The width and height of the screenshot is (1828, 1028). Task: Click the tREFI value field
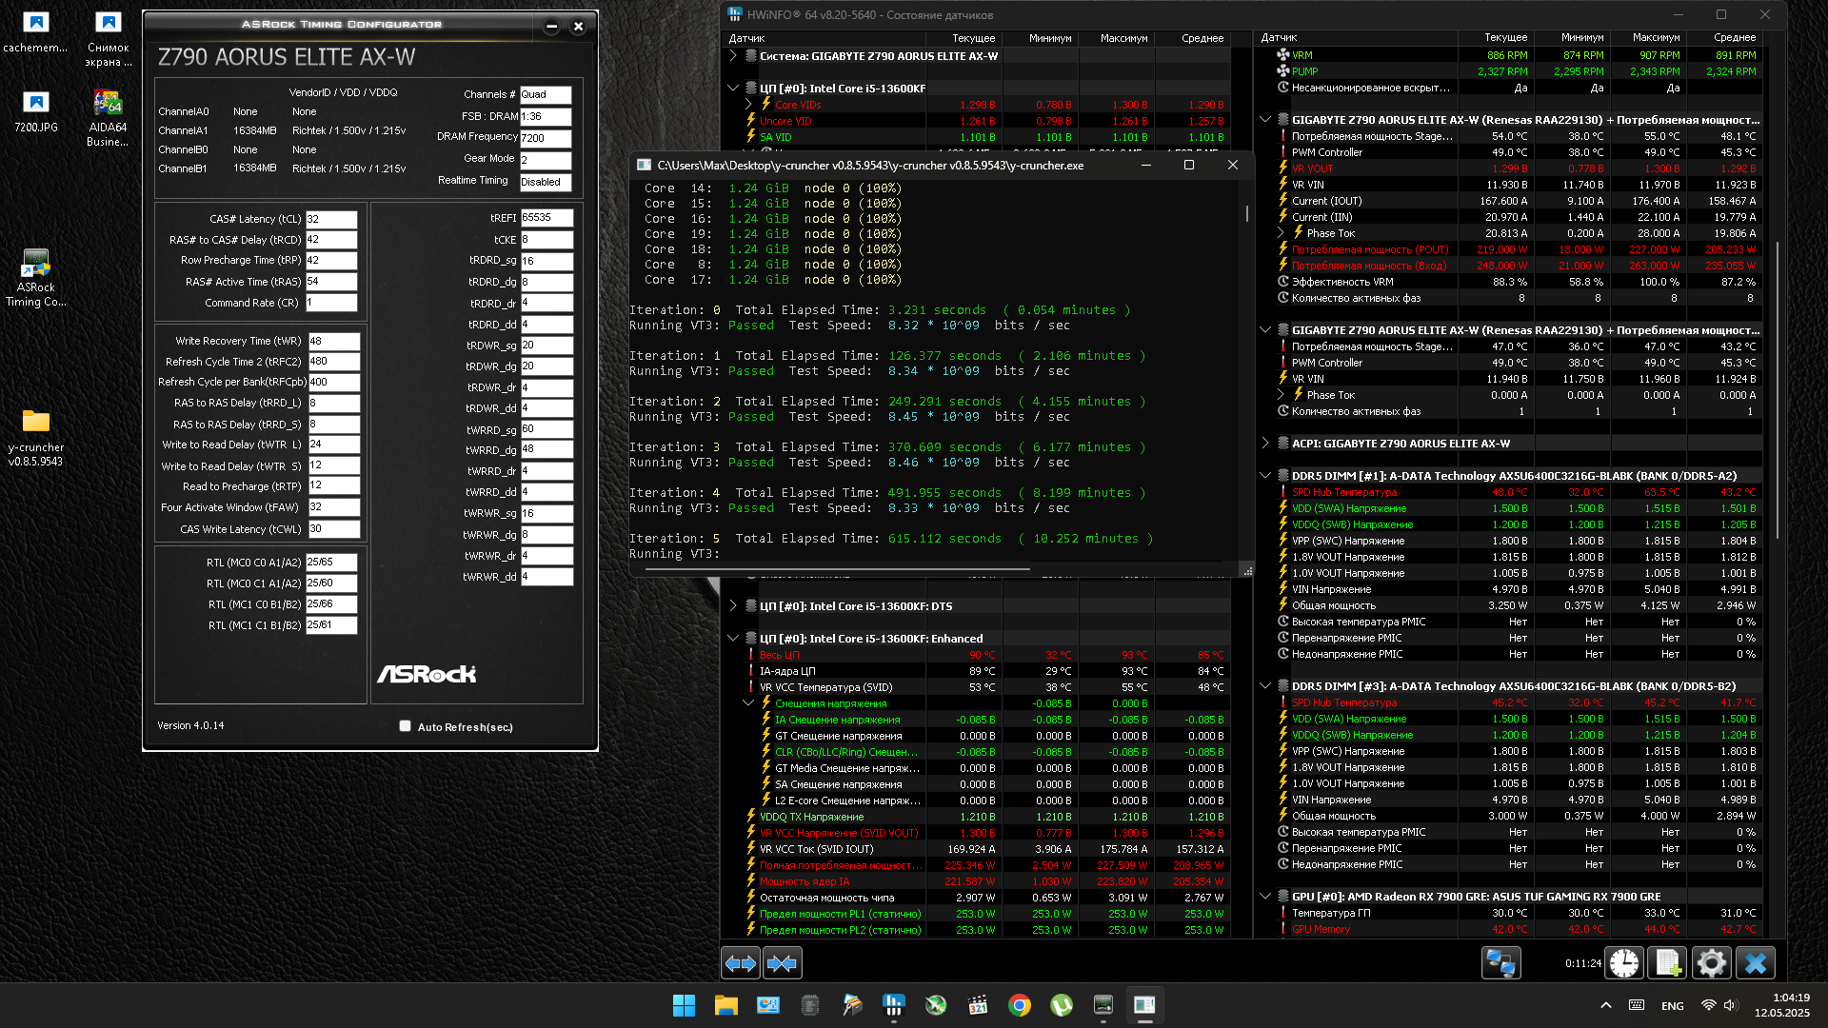pyautogui.click(x=546, y=218)
